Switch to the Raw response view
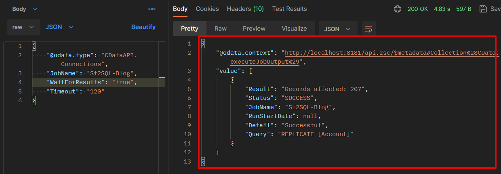 [221, 29]
